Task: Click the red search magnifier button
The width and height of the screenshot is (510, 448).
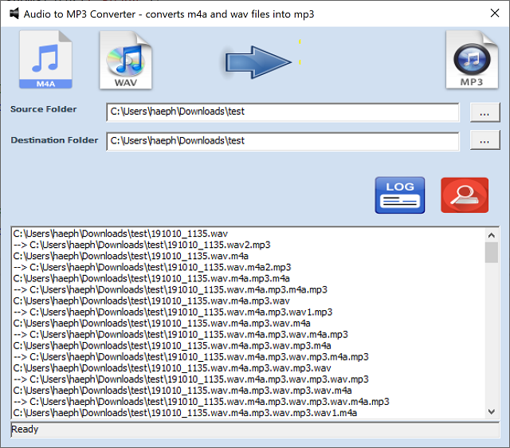Action: [x=465, y=195]
